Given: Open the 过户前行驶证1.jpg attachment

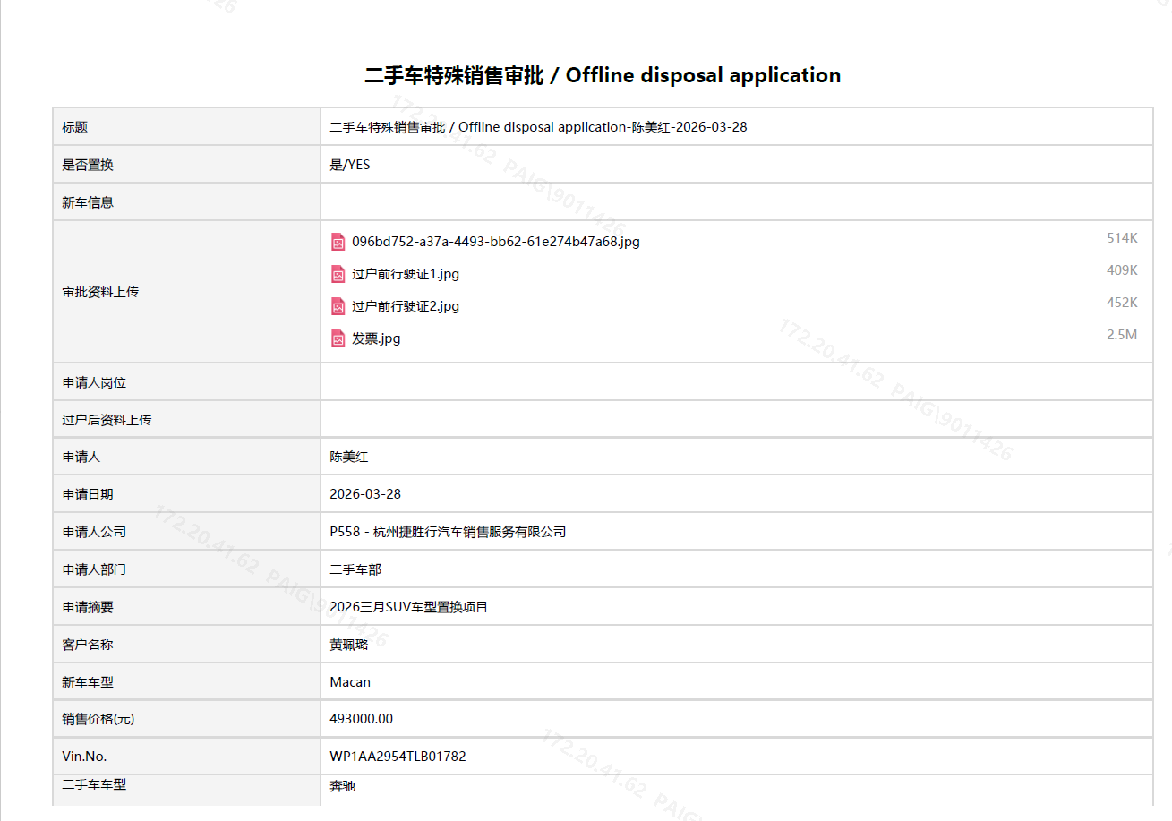Looking at the screenshot, I should (x=405, y=274).
